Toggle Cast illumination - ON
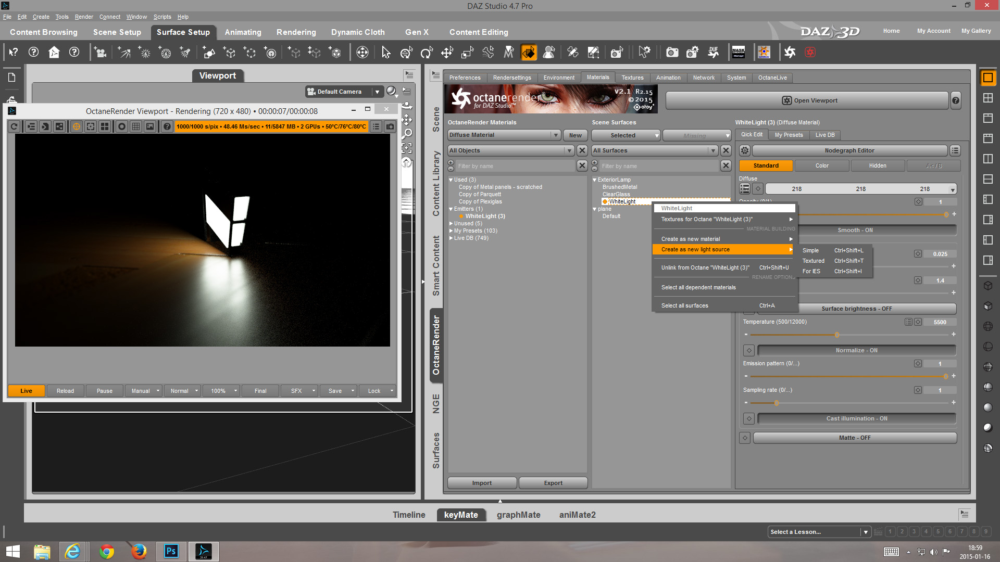The width and height of the screenshot is (1000, 562). (856, 418)
